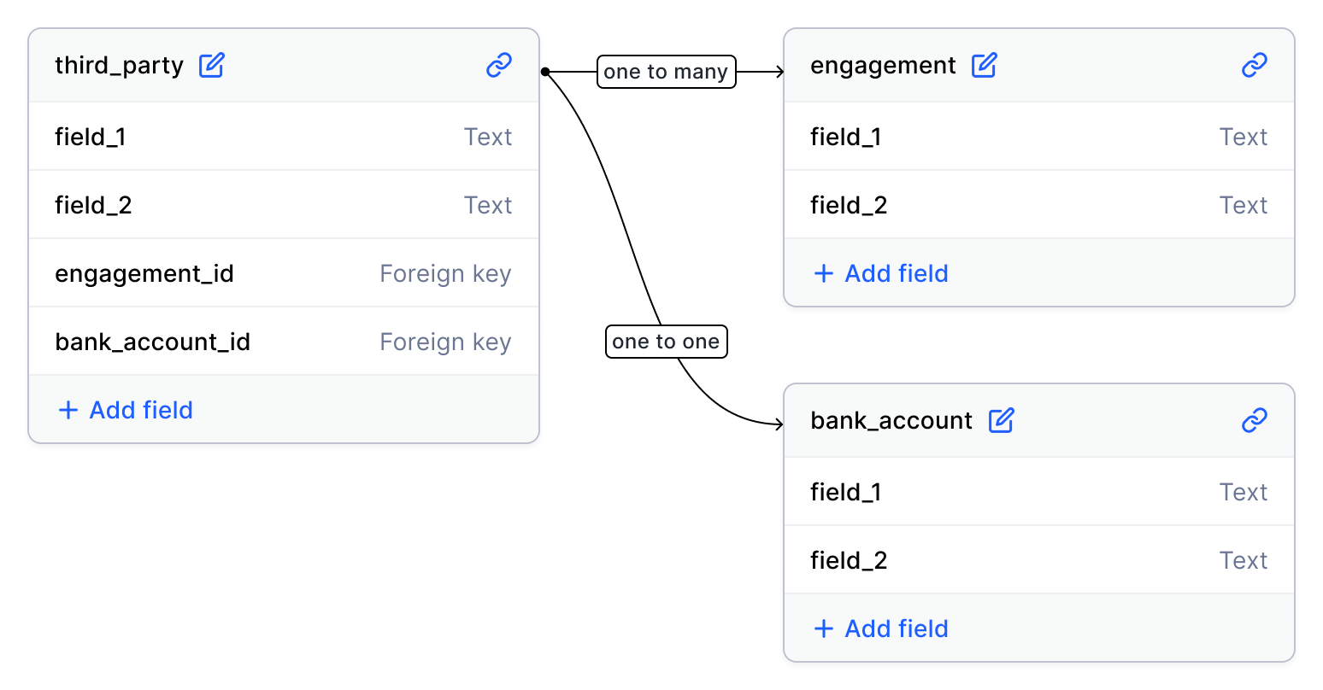This screenshot has width=1323, height=690.
Task: Click field_2 name in engagement table
Action: (x=849, y=206)
